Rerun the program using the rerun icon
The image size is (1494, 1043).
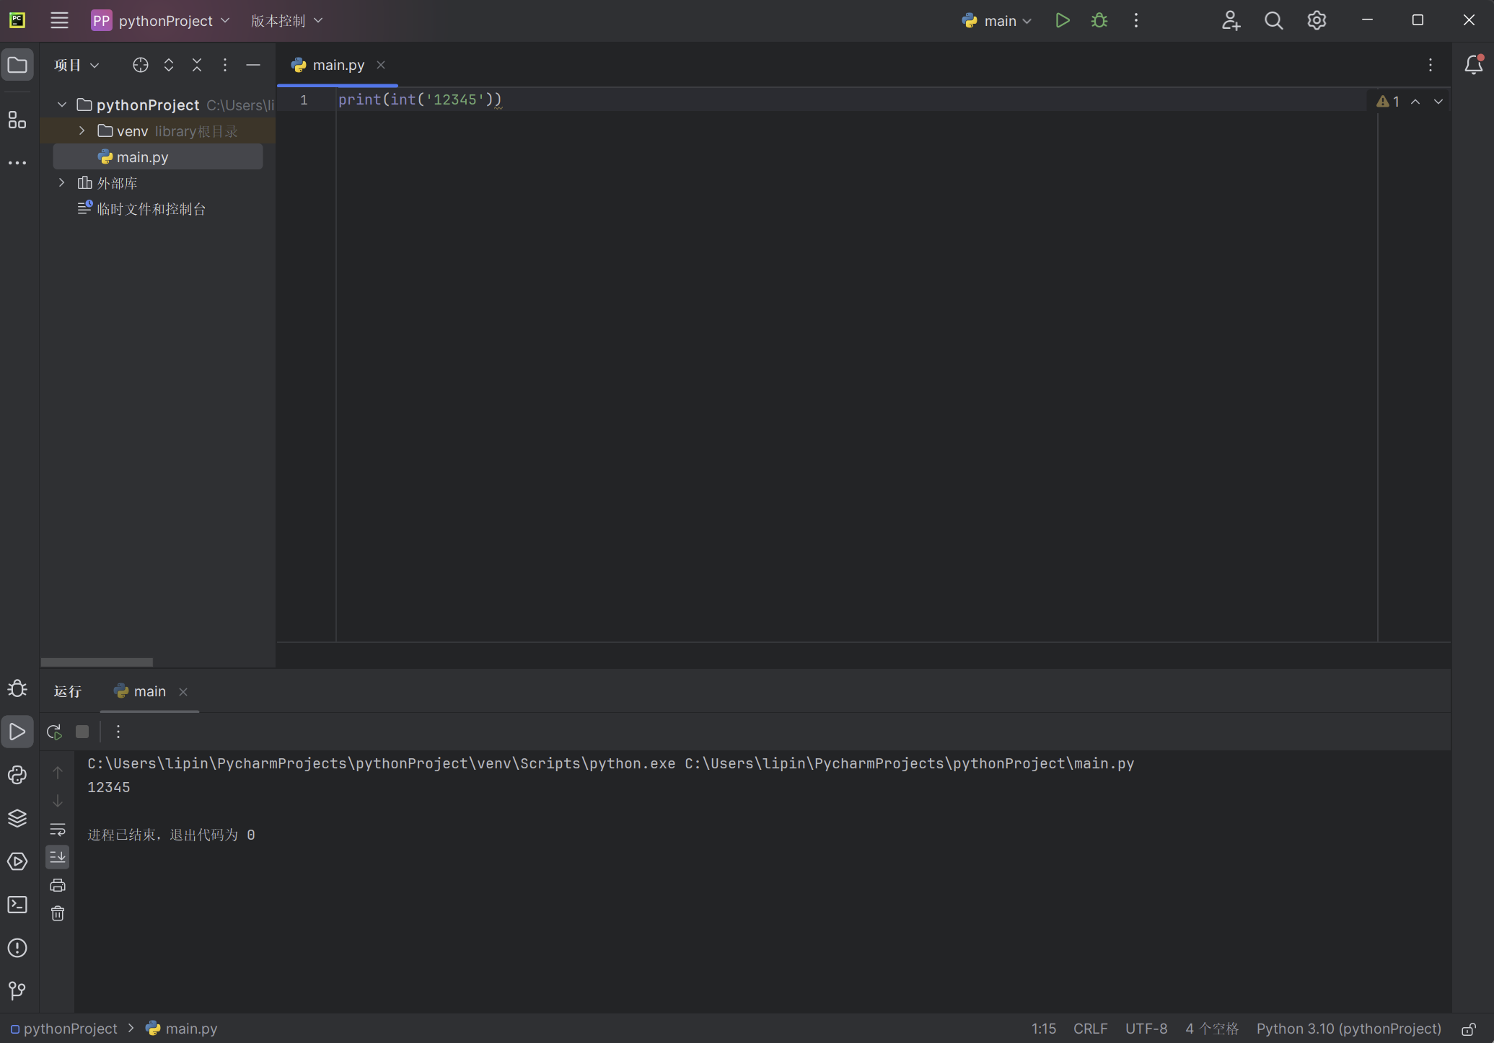point(53,732)
